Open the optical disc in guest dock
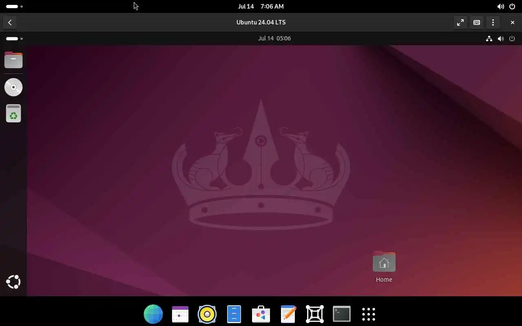Screen dimensions: 522x326 coord(13,87)
